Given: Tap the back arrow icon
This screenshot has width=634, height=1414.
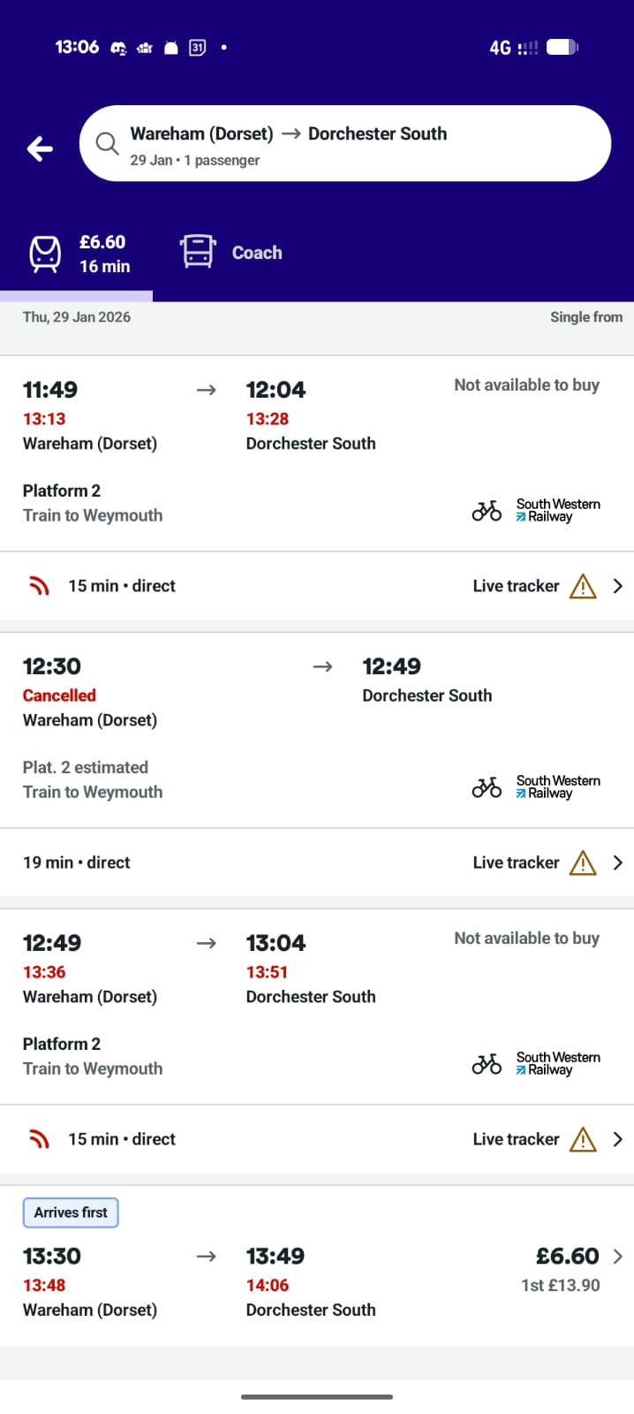Looking at the screenshot, I should pos(40,148).
